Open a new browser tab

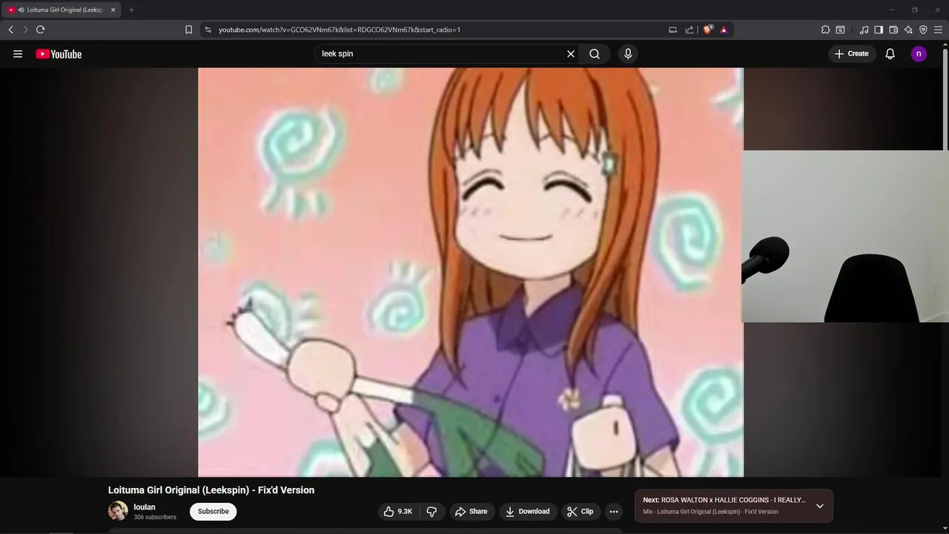click(x=131, y=10)
